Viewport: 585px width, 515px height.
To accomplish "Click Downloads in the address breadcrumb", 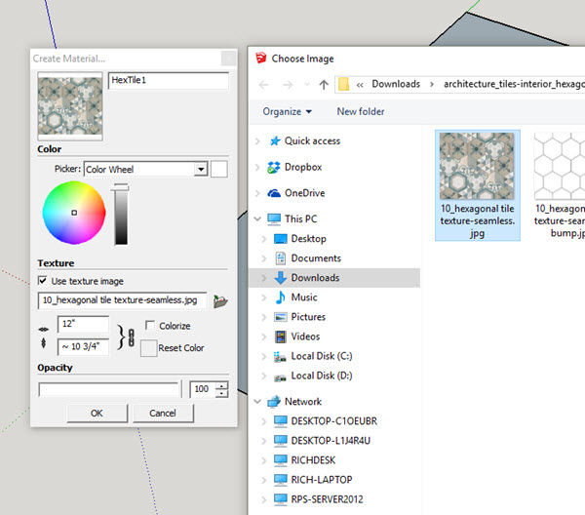I will pyautogui.click(x=396, y=84).
